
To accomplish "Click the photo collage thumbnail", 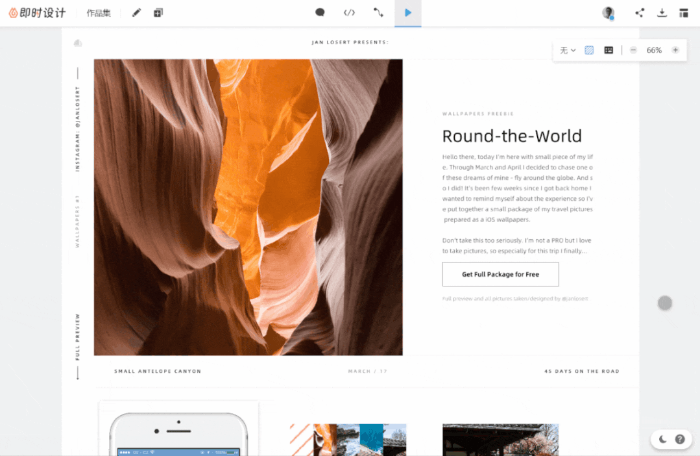I will 348,440.
